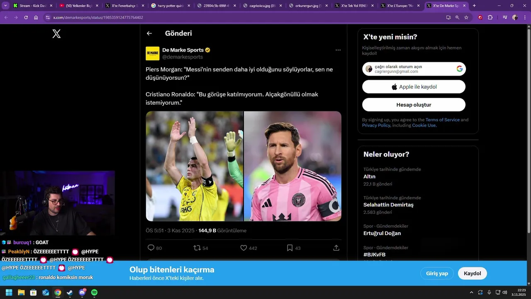Viewport: 531px width, 299px height.
Task: Open the Privacy Policy link
Action: (376, 125)
